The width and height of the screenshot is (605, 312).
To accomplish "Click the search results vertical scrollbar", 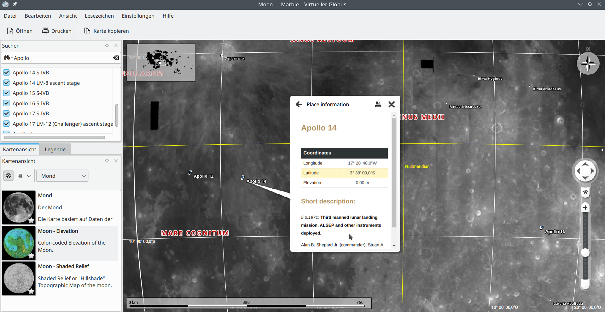I will coord(117,115).
